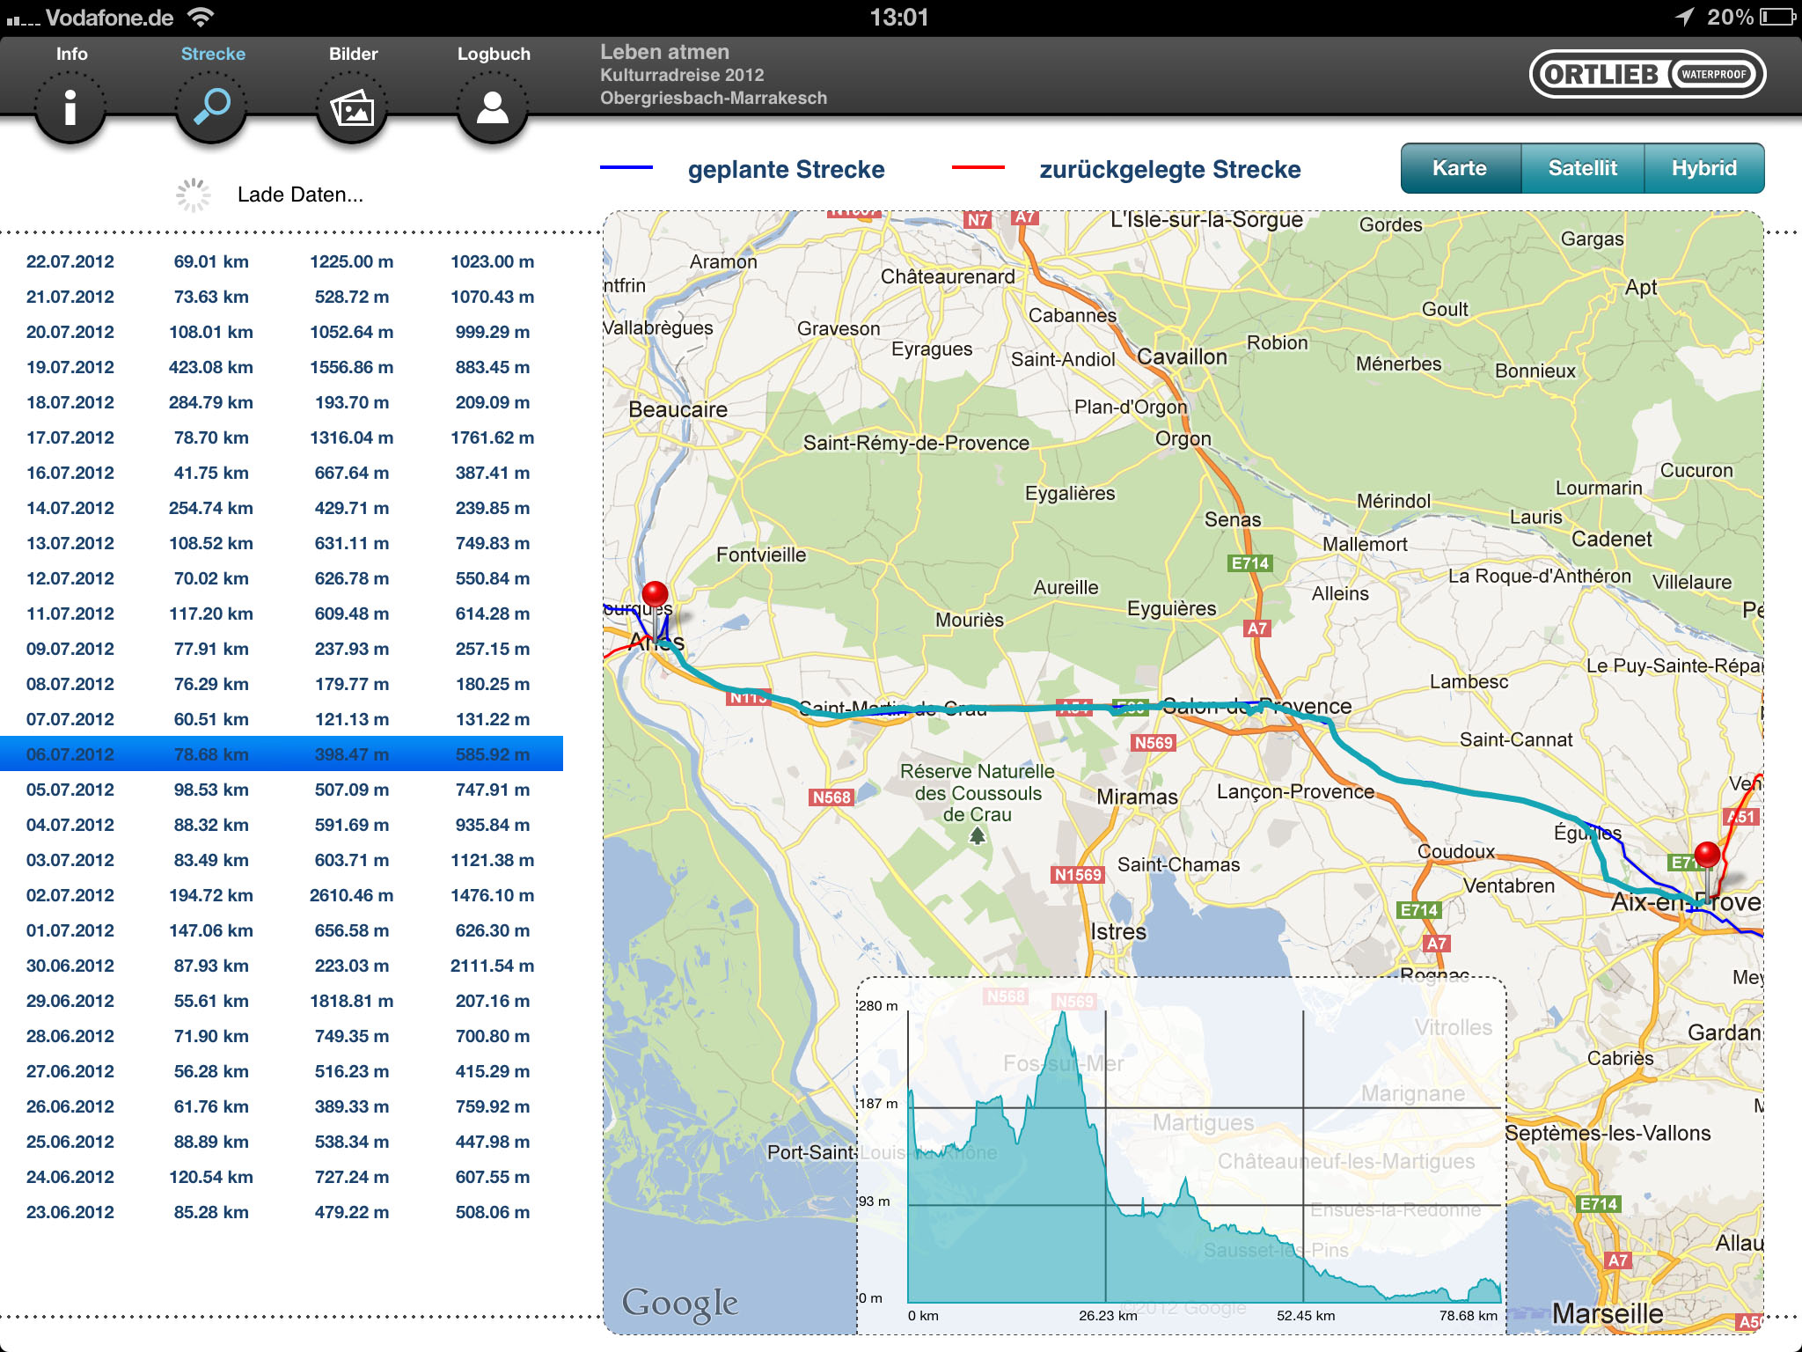1802x1352 pixels.
Task: Click the blue geplante Strecke legend line
Action: [x=626, y=167]
